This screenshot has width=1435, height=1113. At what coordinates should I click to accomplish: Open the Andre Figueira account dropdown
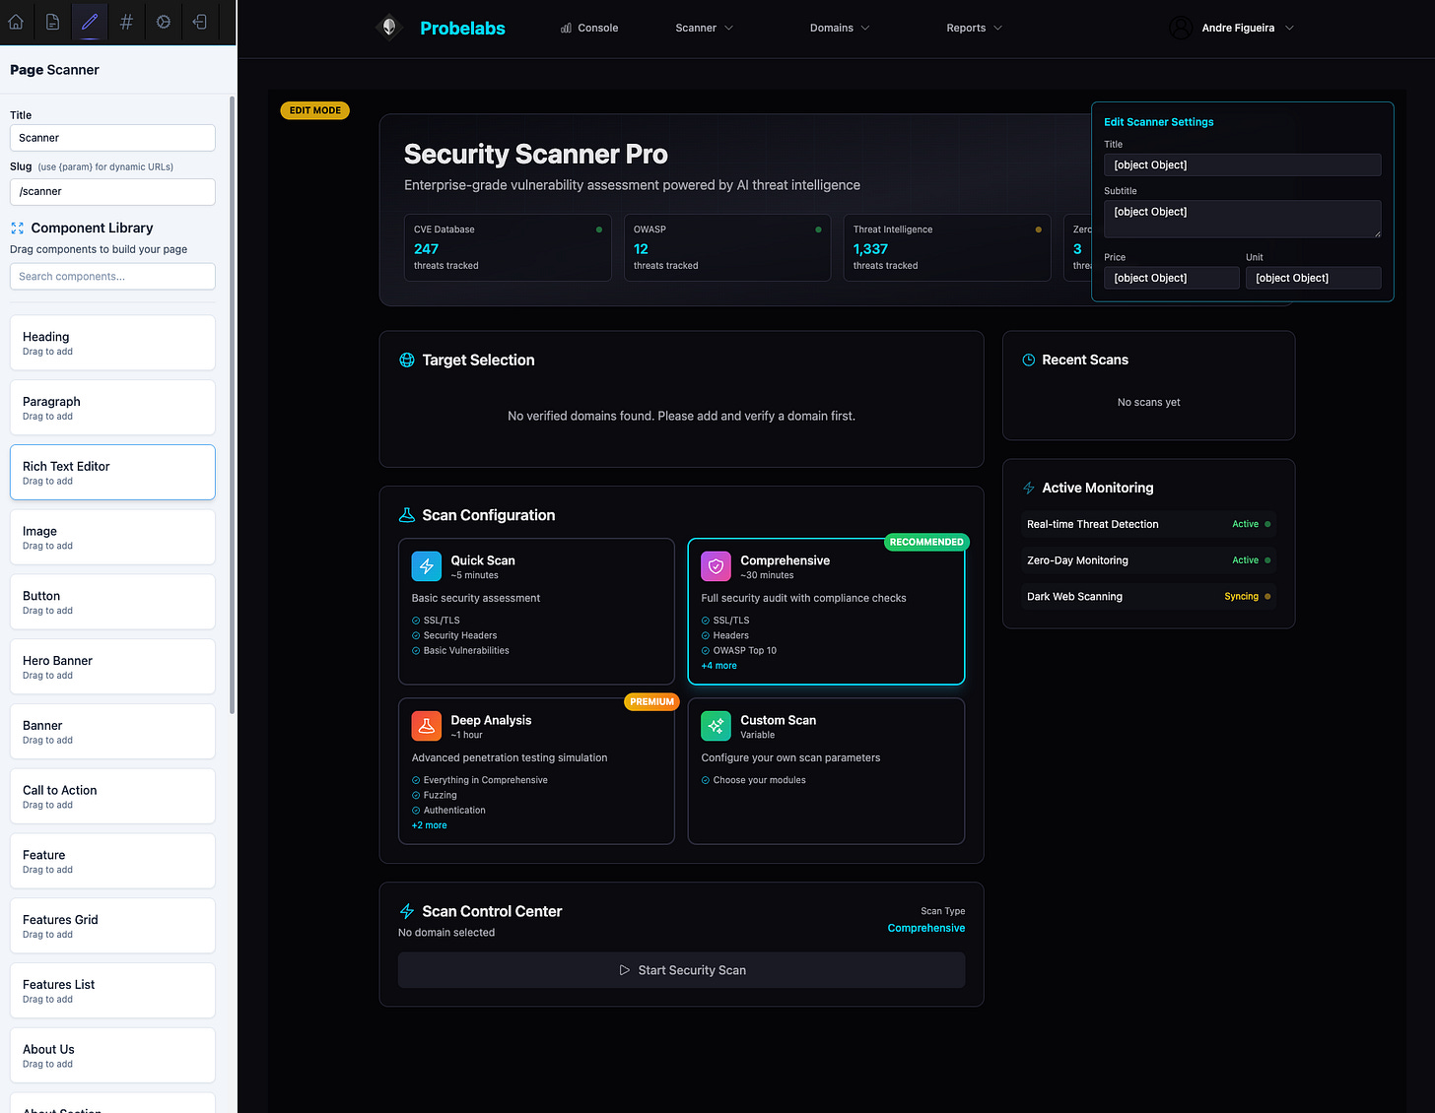(1232, 28)
